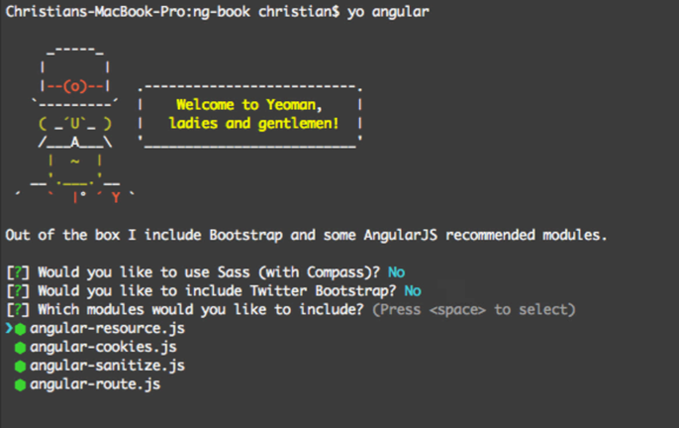This screenshot has height=428, width=679.
Task: Toggle the angular-sanitize.js module checkbox
Action: point(20,367)
